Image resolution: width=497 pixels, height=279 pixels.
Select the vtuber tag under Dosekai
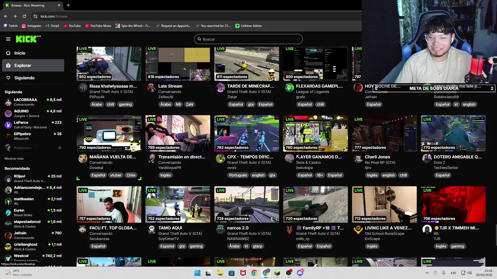(116, 175)
